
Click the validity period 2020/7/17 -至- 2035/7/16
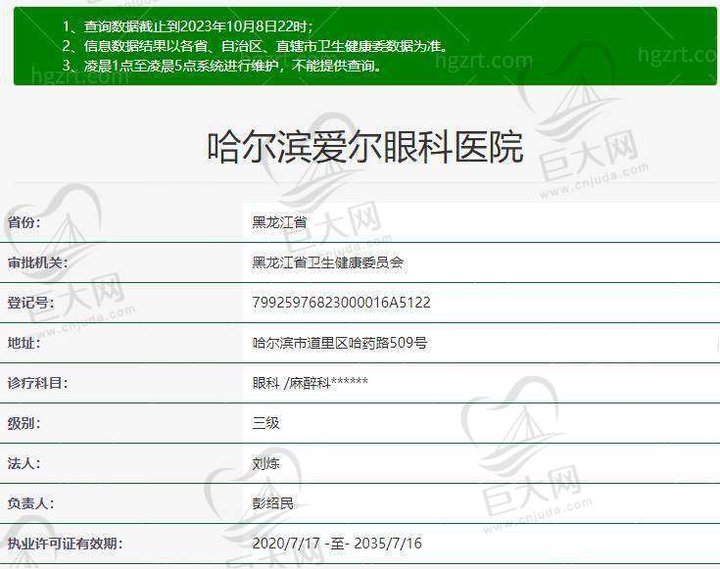(337, 544)
